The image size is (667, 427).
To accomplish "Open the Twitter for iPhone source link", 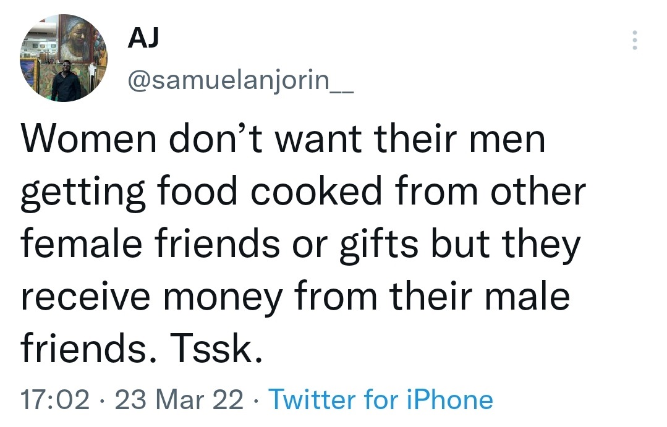I will (x=381, y=400).
